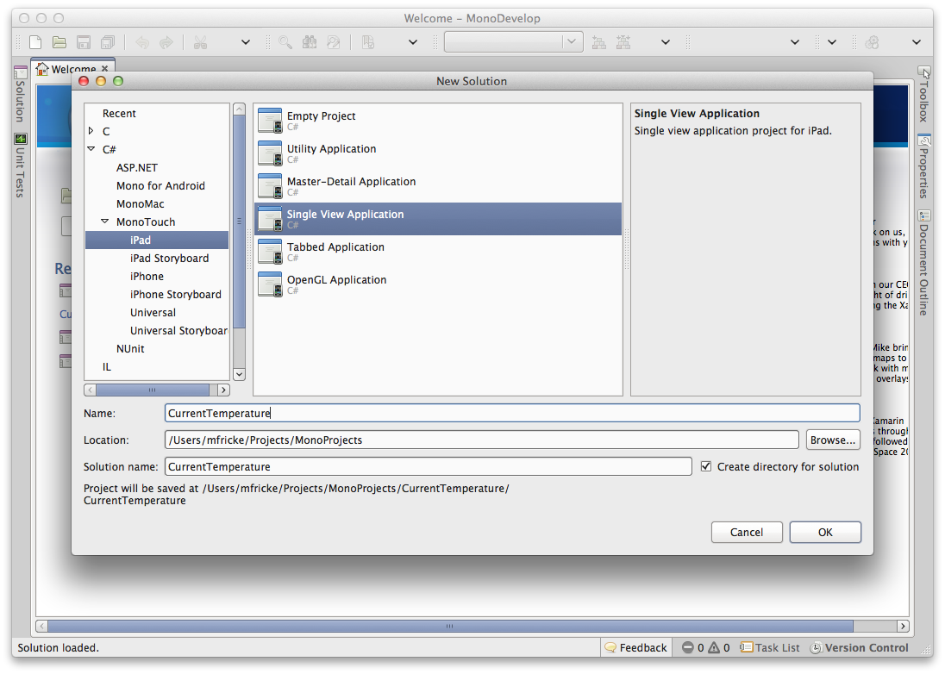
Task: Select Mono for Android category
Action: click(x=160, y=185)
